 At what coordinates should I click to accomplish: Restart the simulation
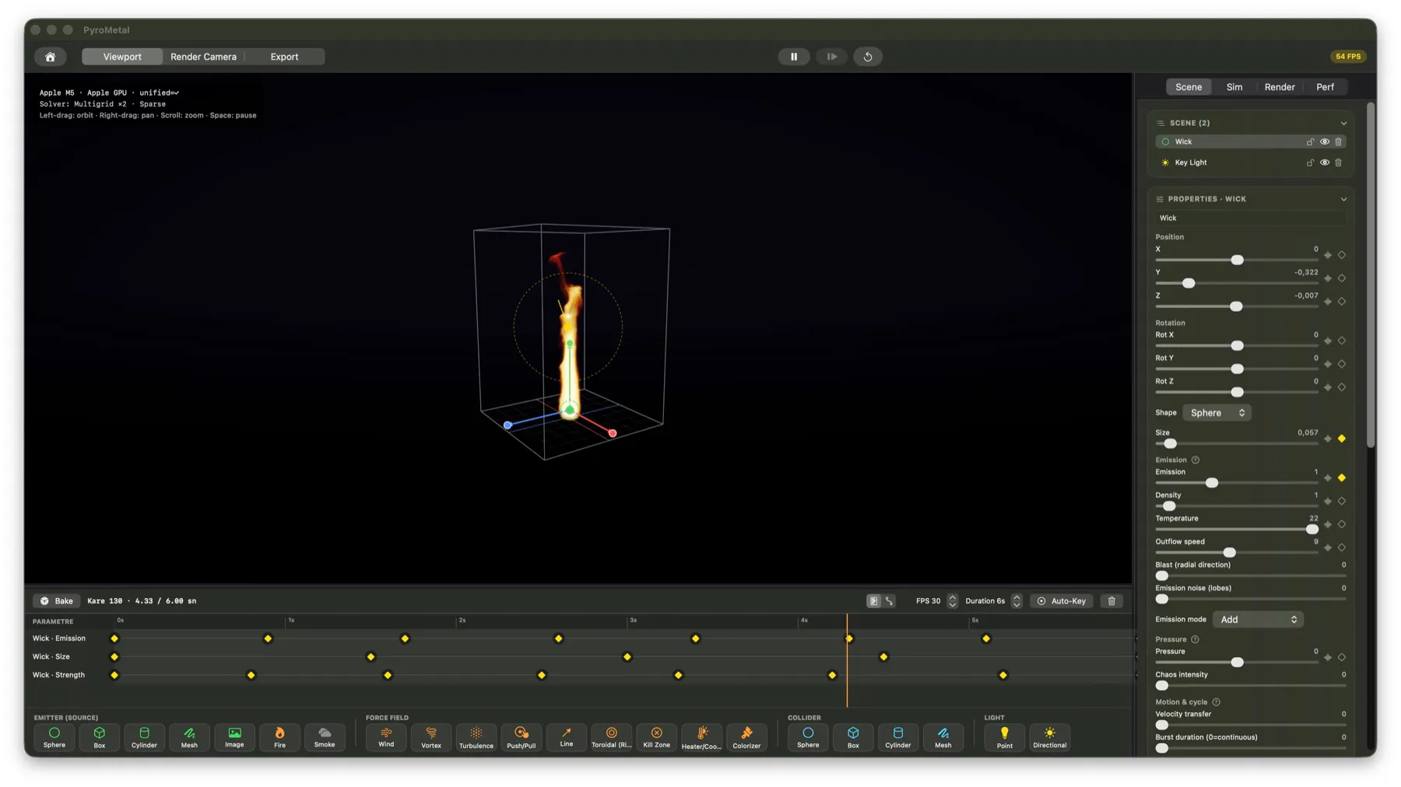868,57
